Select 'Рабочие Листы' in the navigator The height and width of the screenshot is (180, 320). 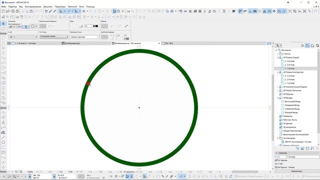tap(290, 120)
